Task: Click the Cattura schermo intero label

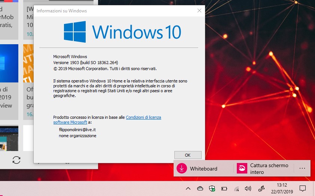Action: click(269, 169)
